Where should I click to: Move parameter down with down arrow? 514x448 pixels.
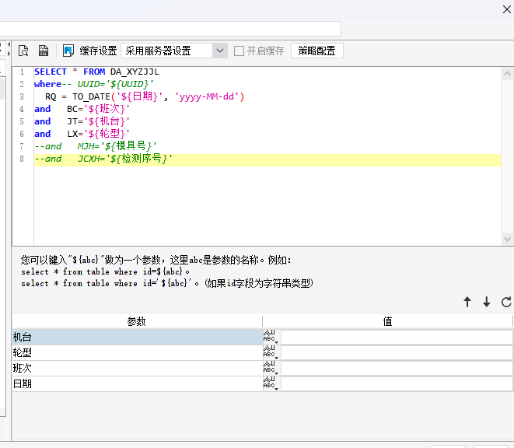click(487, 302)
